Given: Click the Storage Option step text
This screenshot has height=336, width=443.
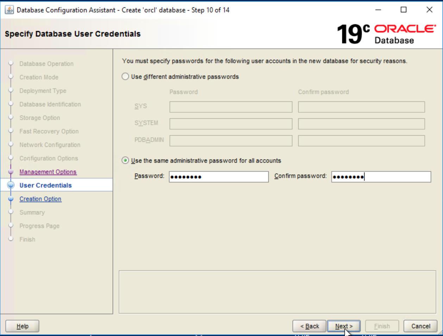Looking at the screenshot, I should point(39,118).
